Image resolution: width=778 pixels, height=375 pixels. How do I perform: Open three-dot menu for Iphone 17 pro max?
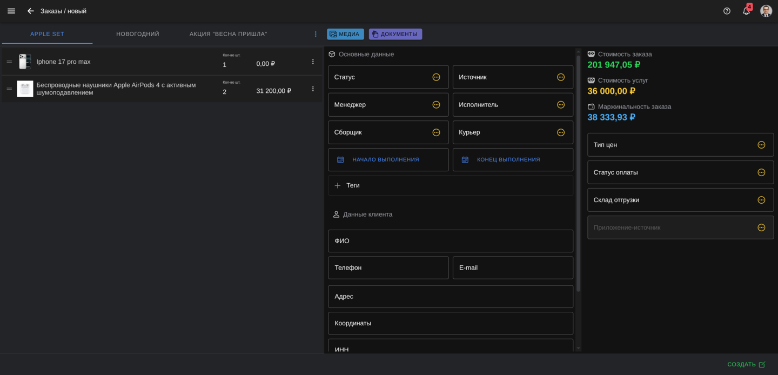click(x=313, y=62)
